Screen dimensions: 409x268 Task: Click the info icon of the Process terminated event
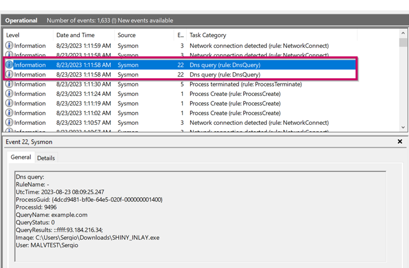(x=9, y=84)
